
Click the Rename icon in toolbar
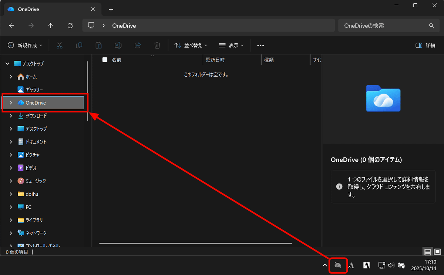pyautogui.click(x=118, y=45)
